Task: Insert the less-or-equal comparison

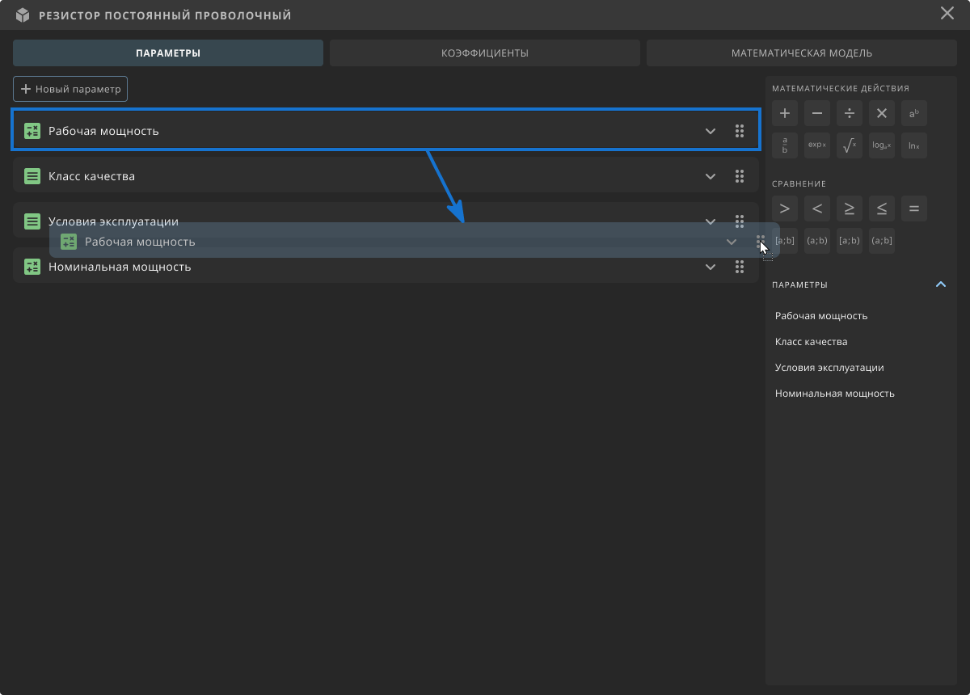Action: click(x=882, y=208)
